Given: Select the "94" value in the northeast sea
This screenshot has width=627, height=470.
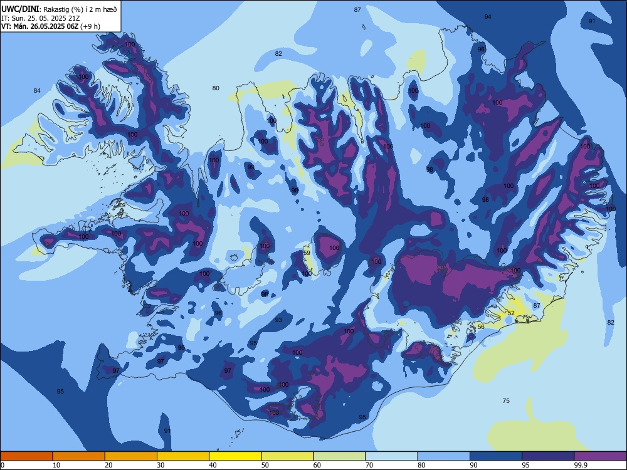Looking at the screenshot, I should 488,16.
